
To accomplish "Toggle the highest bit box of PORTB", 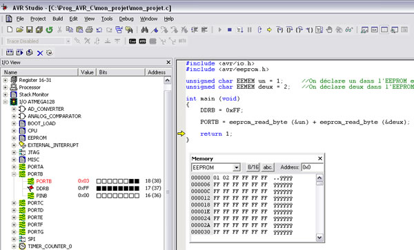I will tap(99, 181).
